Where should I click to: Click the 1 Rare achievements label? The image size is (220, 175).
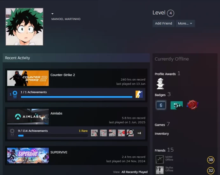coord(83,131)
